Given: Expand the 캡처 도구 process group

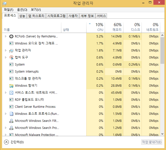Looking at the screenshot, I should pos(6,58).
